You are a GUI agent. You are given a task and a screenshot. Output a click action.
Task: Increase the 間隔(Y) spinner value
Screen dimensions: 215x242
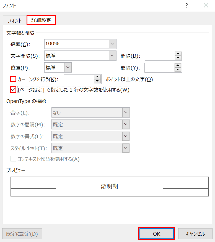click(x=178, y=65)
